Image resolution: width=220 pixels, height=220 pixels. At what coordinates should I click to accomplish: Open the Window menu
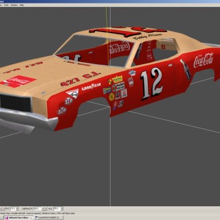click(14, 5)
